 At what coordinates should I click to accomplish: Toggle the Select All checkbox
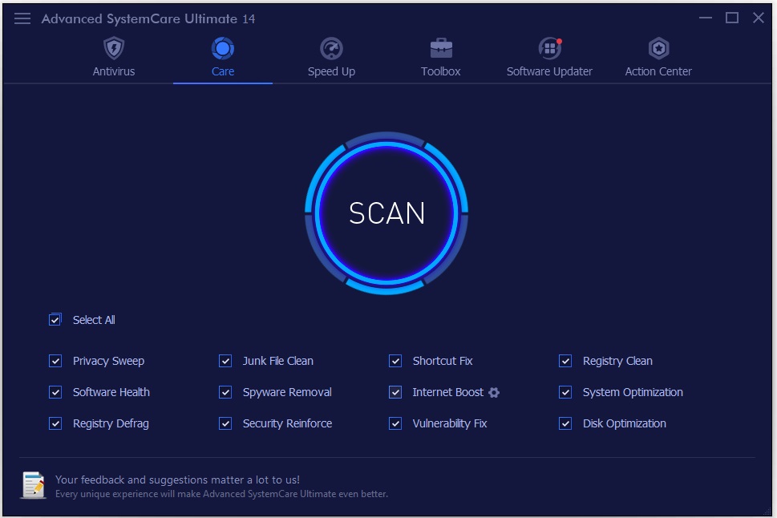click(x=55, y=320)
